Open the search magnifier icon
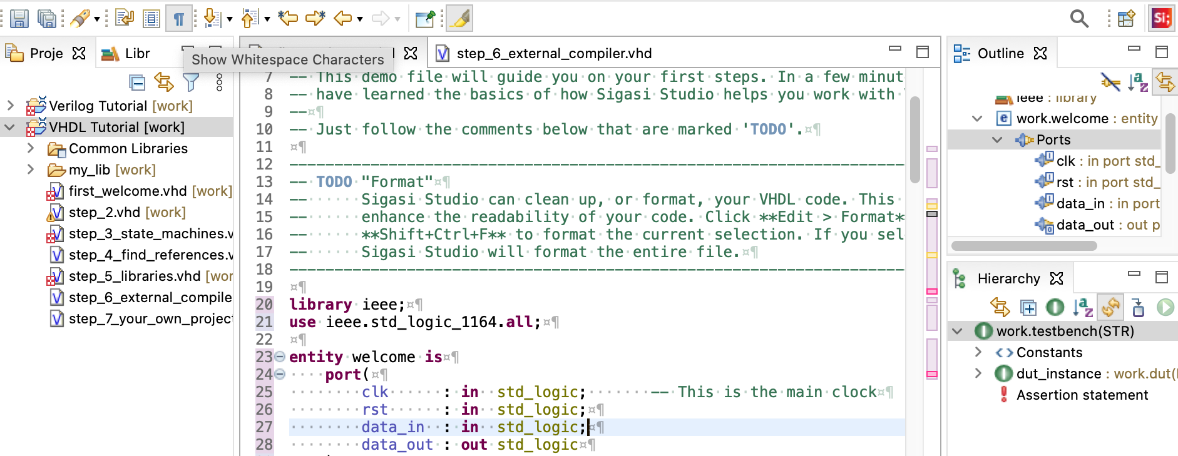The image size is (1178, 456). (1079, 19)
